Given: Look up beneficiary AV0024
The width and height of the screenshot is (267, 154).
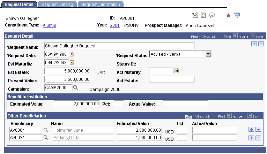Looking at the screenshot, I should (x=46, y=138).
